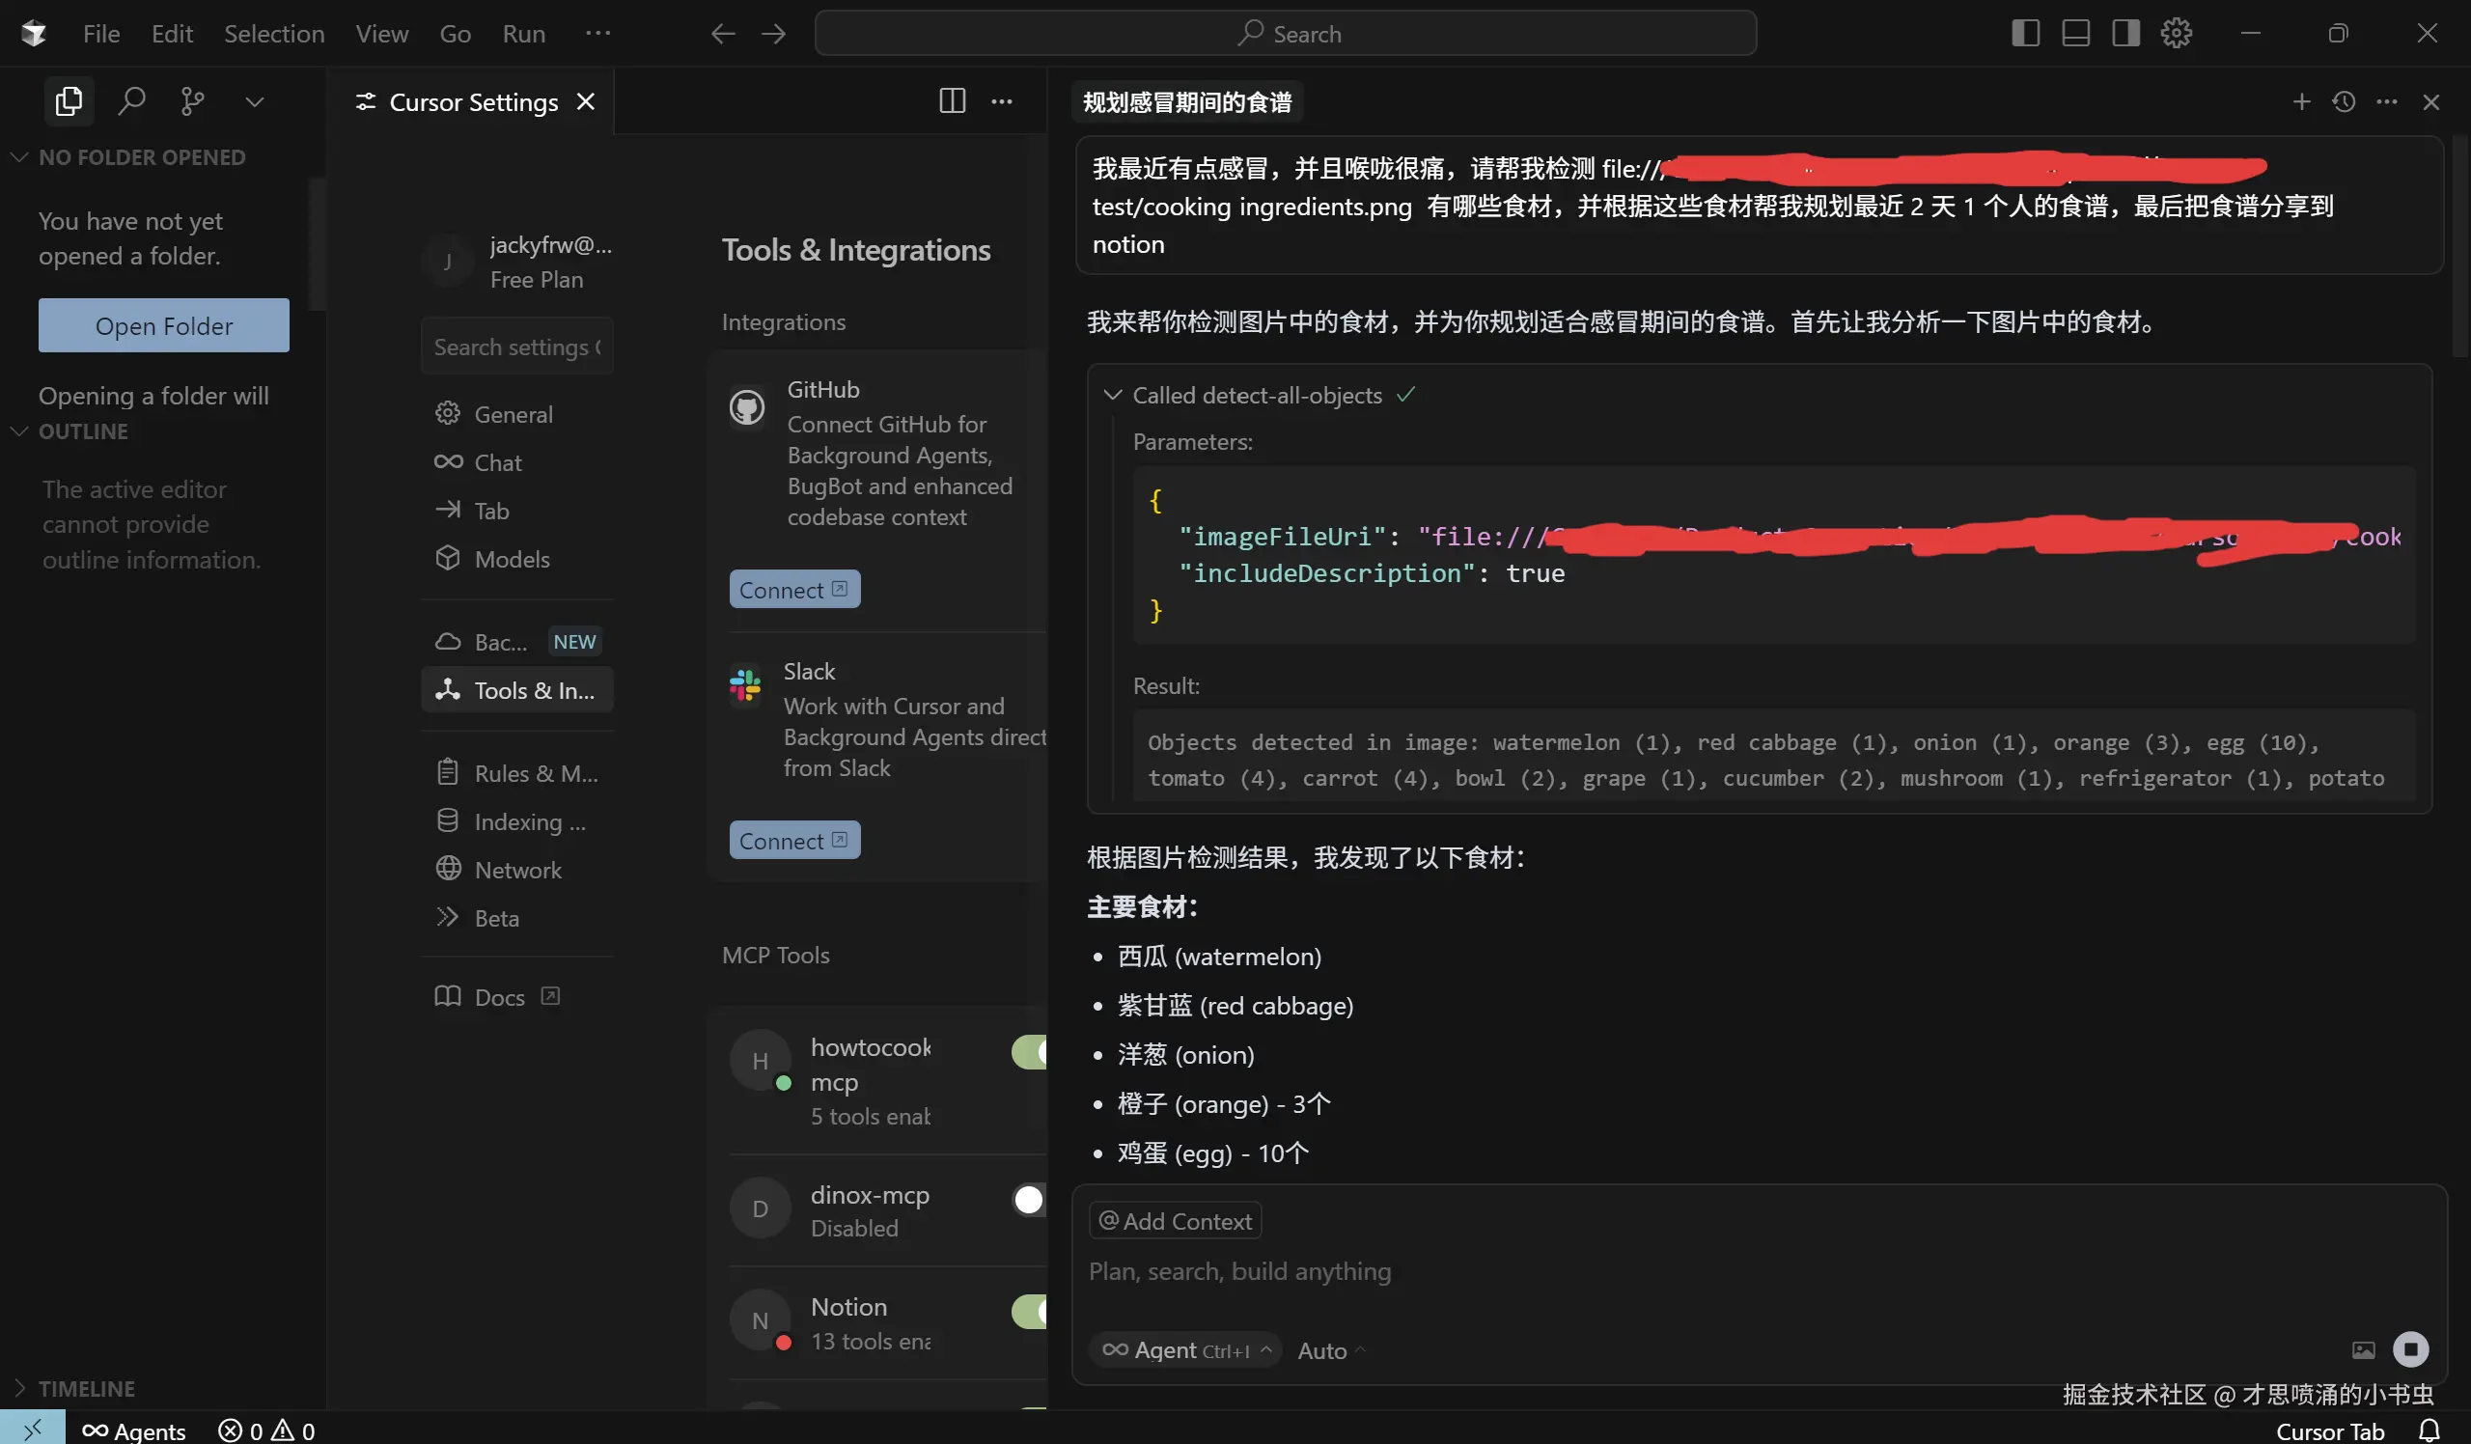The image size is (2471, 1444).
Task: Select Models in settings sidebar
Action: [x=511, y=559]
